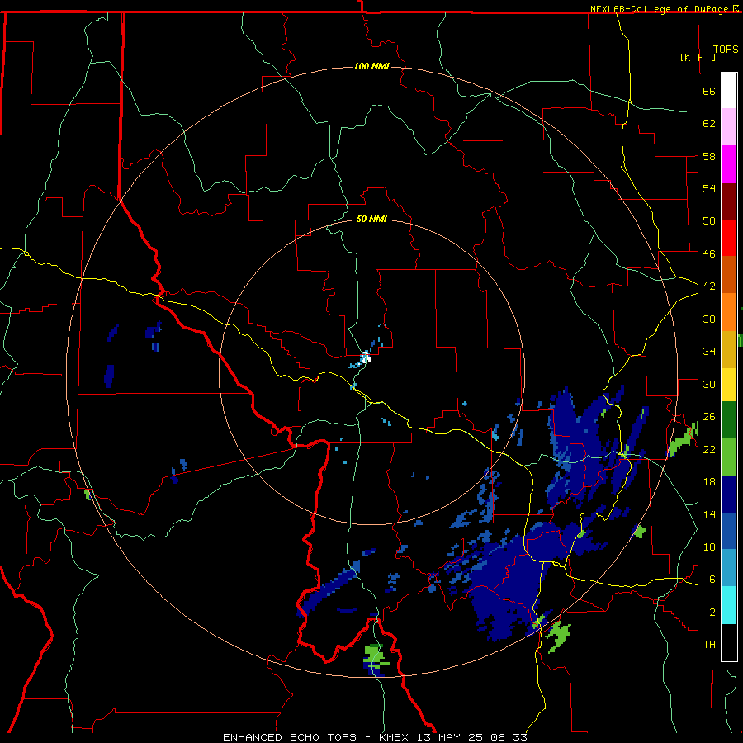
Task: Click the "10" legend value
Action: 709,547
